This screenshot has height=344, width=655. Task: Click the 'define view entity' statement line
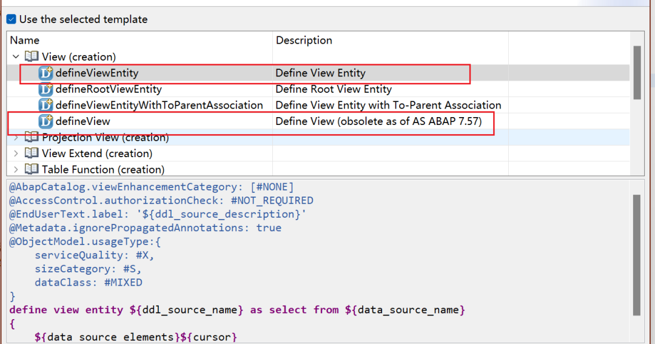pos(237,310)
